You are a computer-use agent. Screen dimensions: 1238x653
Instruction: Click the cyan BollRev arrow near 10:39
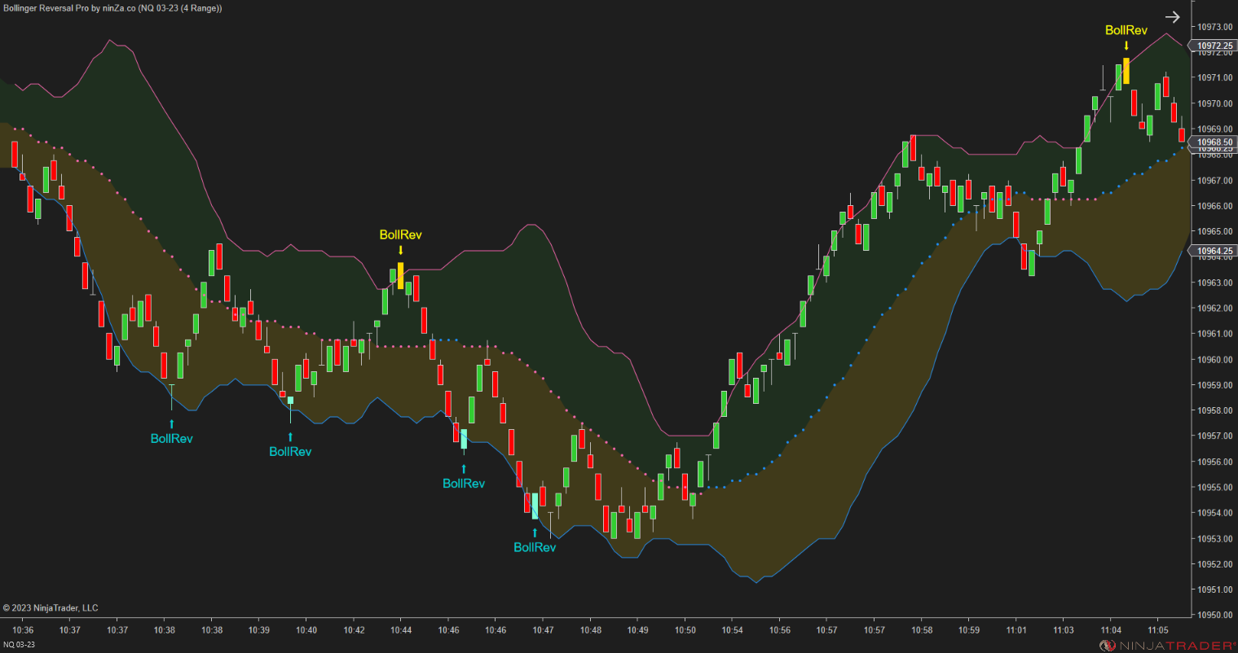tap(291, 436)
